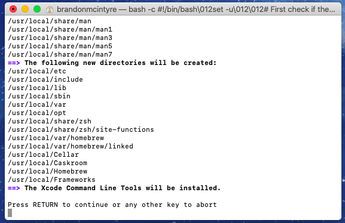This screenshot has width=345, height=223.
Task: Select the /usr/local/Caskroom line
Action: tap(47, 163)
